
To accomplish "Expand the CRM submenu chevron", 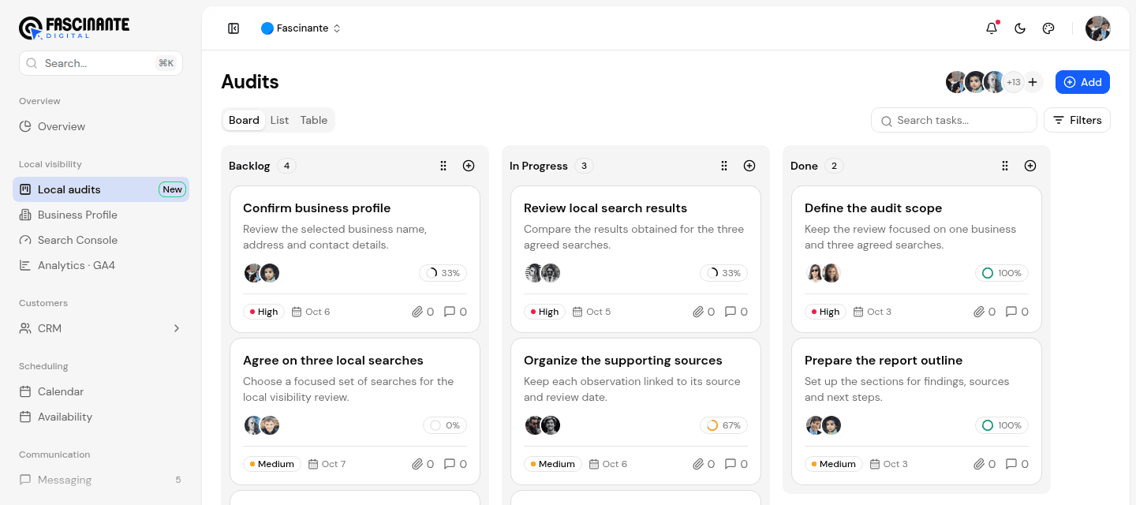I will click(x=177, y=328).
